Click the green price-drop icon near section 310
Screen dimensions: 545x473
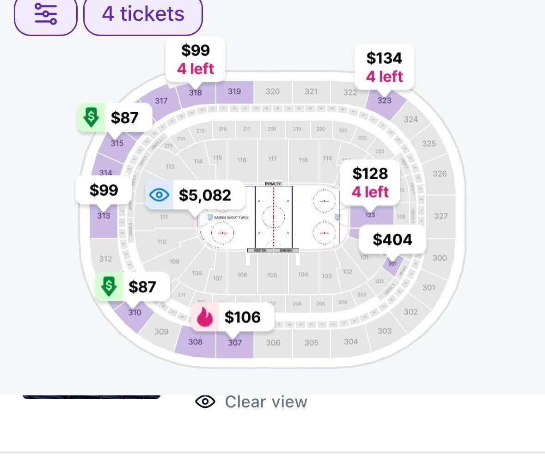[x=109, y=286]
